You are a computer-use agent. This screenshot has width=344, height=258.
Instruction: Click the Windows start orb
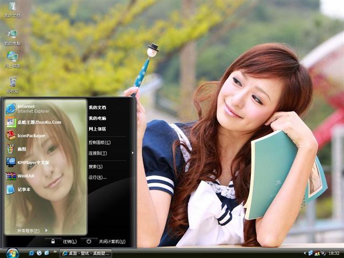pyautogui.click(x=12, y=253)
